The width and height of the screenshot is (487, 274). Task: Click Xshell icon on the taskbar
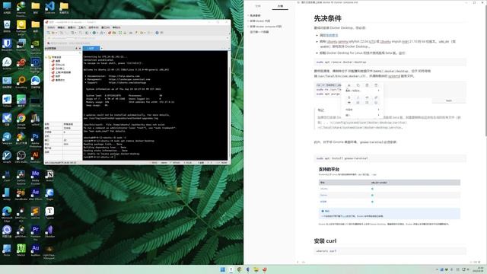click(x=264, y=269)
